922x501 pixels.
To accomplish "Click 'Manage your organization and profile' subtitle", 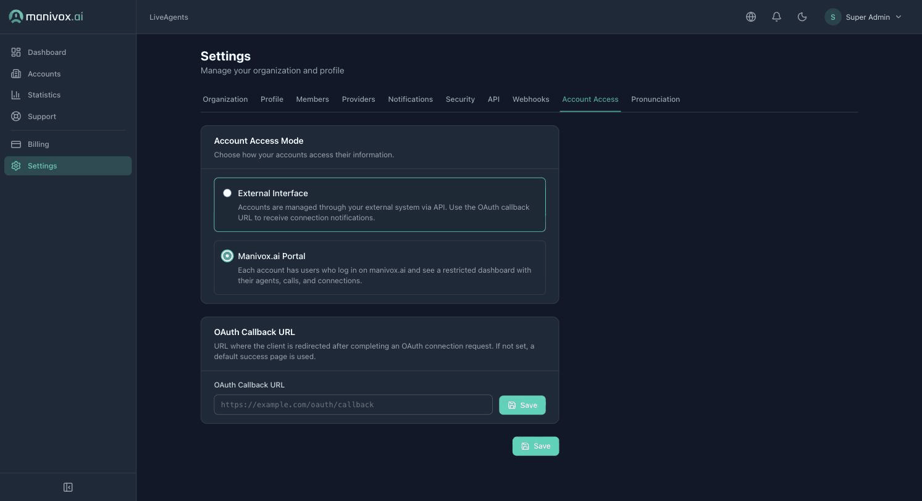I will 272,70.
